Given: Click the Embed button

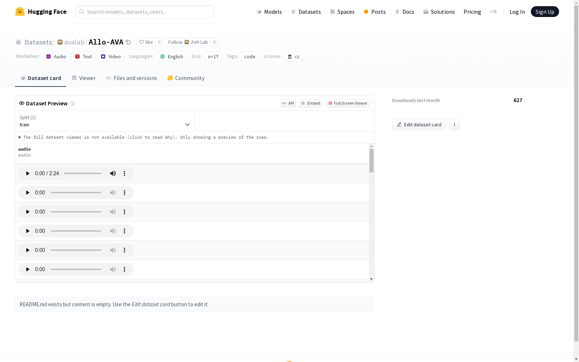Looking at the screenshot, I should tap(310, 103).
